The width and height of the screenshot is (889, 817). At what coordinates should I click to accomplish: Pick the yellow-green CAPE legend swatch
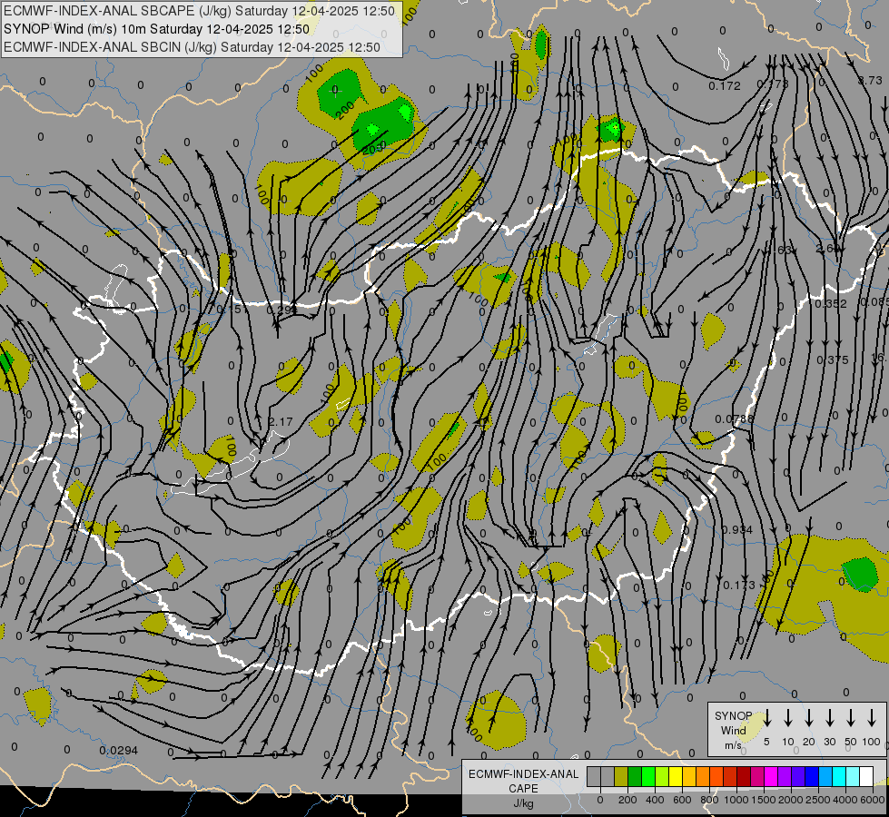pyautogui.click(x=662, y=776)
